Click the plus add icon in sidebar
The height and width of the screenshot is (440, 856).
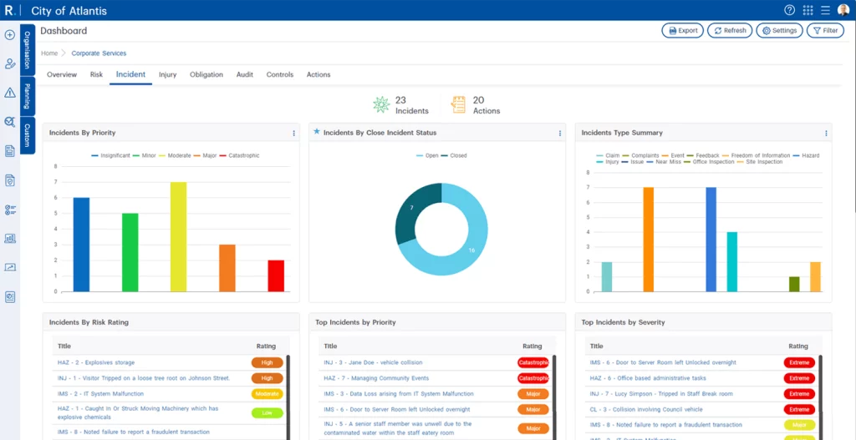[10, 35]
